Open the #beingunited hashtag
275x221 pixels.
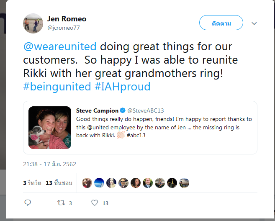click(x=57, y=87)
